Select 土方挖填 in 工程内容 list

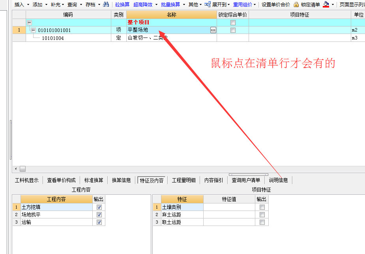point(56,207)
